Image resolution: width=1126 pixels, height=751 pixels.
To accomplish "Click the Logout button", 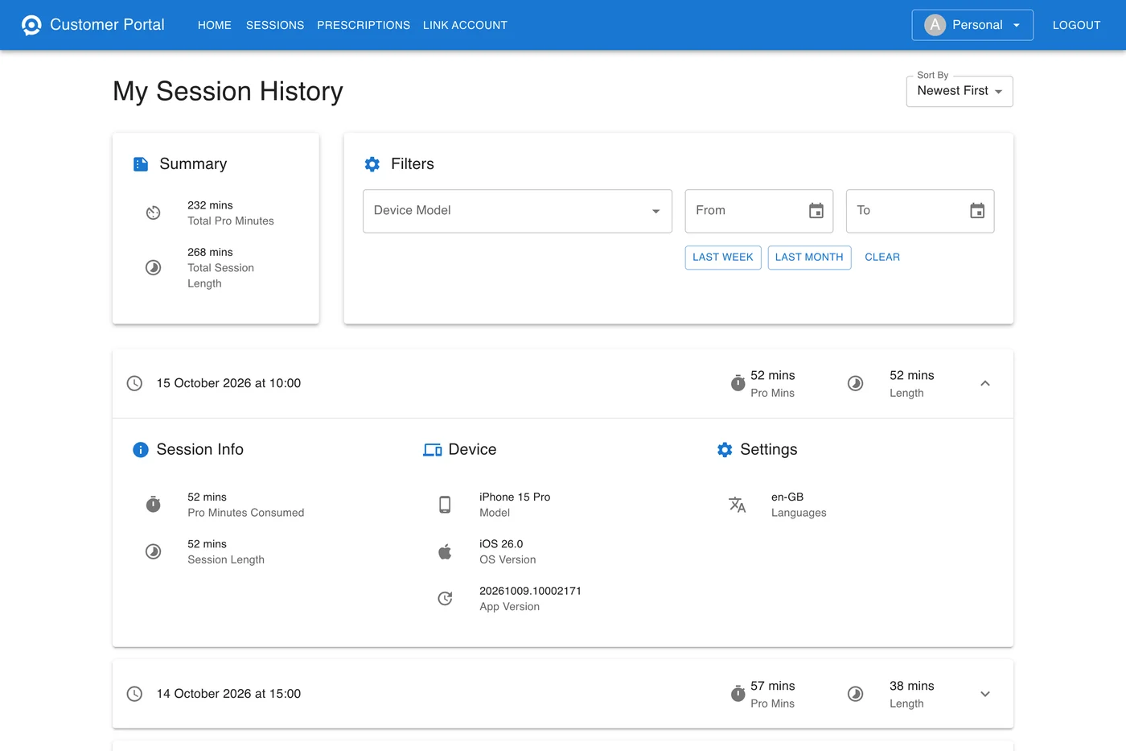I will tap(1076, 25).
